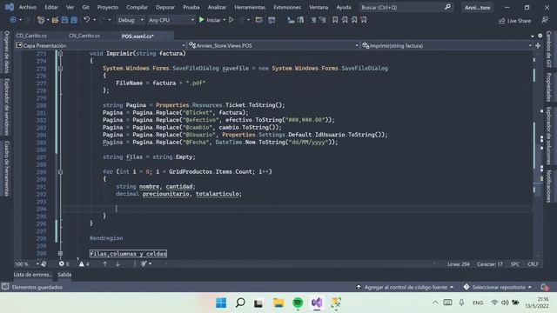557x313 pixels.
Task: Click the yellow warnings triangle icon
Action: point(81,263)
